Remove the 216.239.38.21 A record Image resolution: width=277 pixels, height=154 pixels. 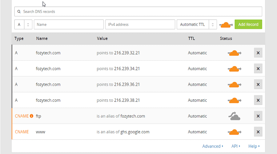(x=258, y=100)
